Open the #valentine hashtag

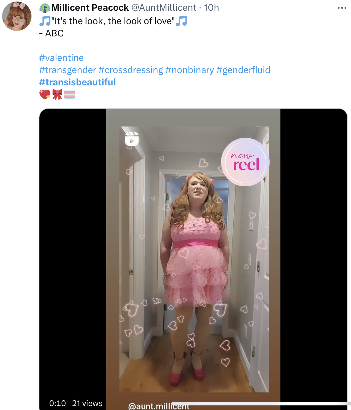pyautogui.click(x=61, y=58)
